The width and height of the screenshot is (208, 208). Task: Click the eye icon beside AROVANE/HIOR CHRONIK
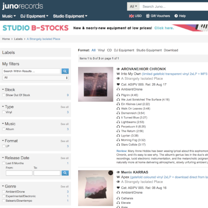(118, 69)
